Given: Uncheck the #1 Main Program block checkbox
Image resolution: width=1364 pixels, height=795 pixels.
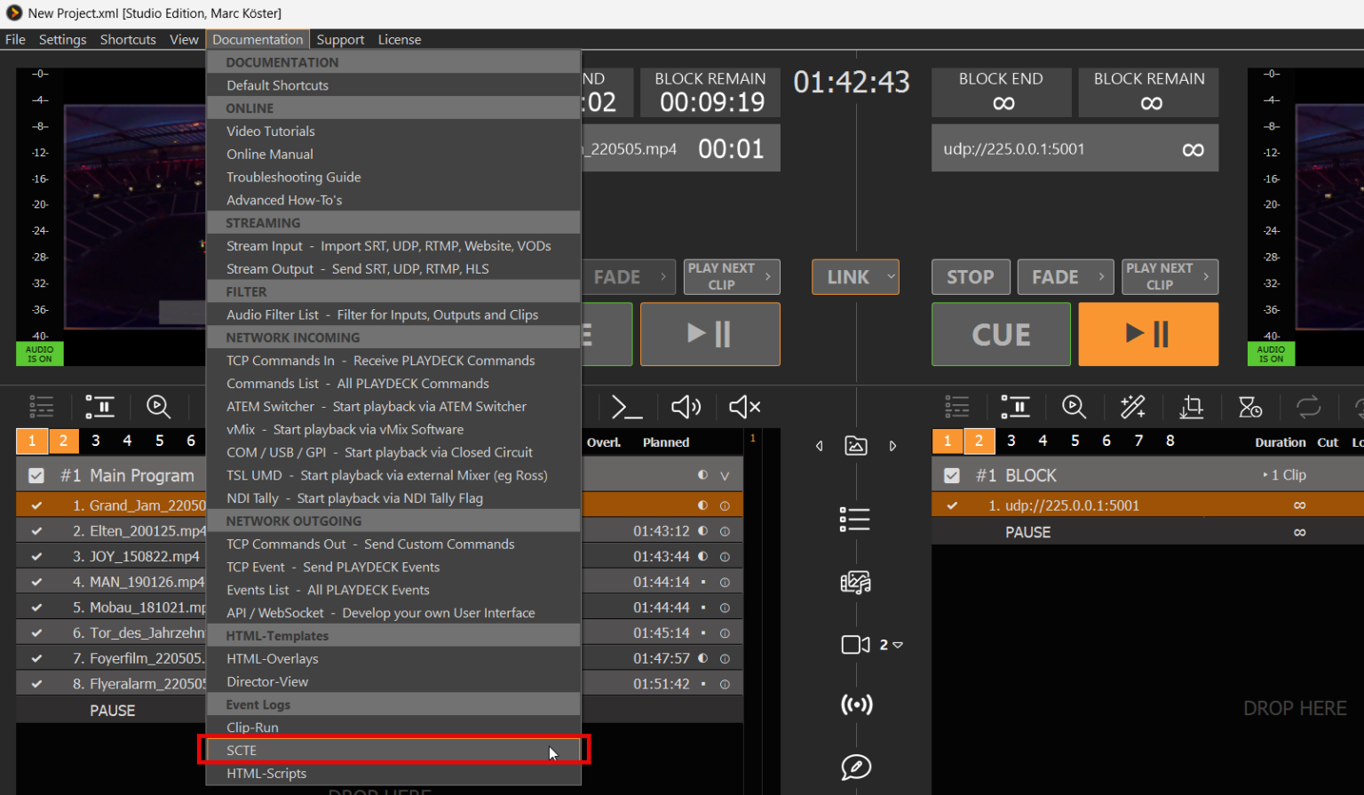Looking at the screenshot, I should (x=36, y=475).
